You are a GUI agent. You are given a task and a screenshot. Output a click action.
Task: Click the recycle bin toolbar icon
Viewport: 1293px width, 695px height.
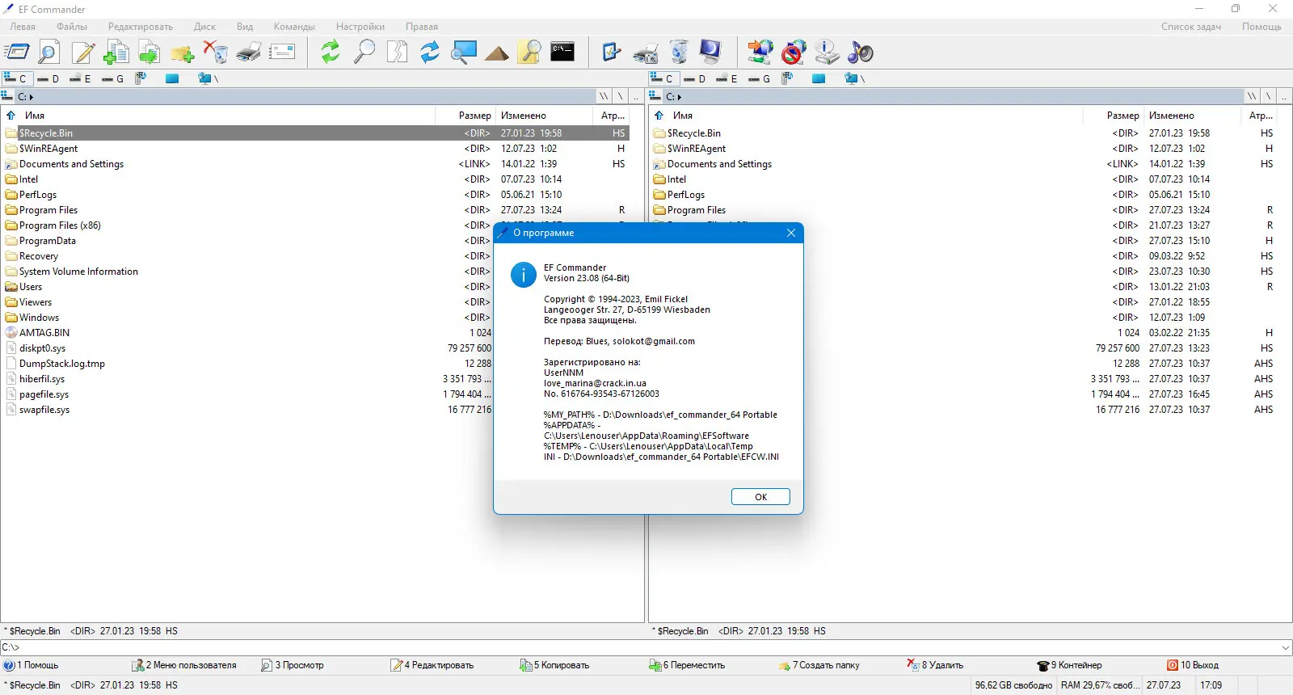coord(680,52)
